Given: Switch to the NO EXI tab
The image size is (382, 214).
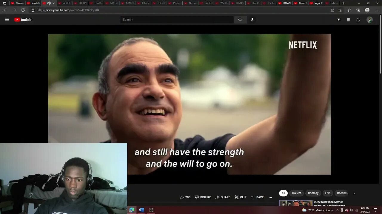Looking at the screenshot, I should point(112,3).
